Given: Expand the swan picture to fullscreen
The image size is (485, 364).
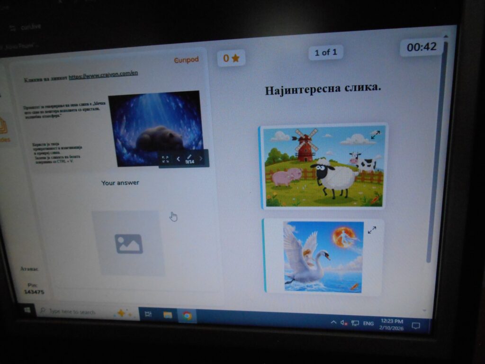Looking at the screenshot, I should tap(372, 230).
